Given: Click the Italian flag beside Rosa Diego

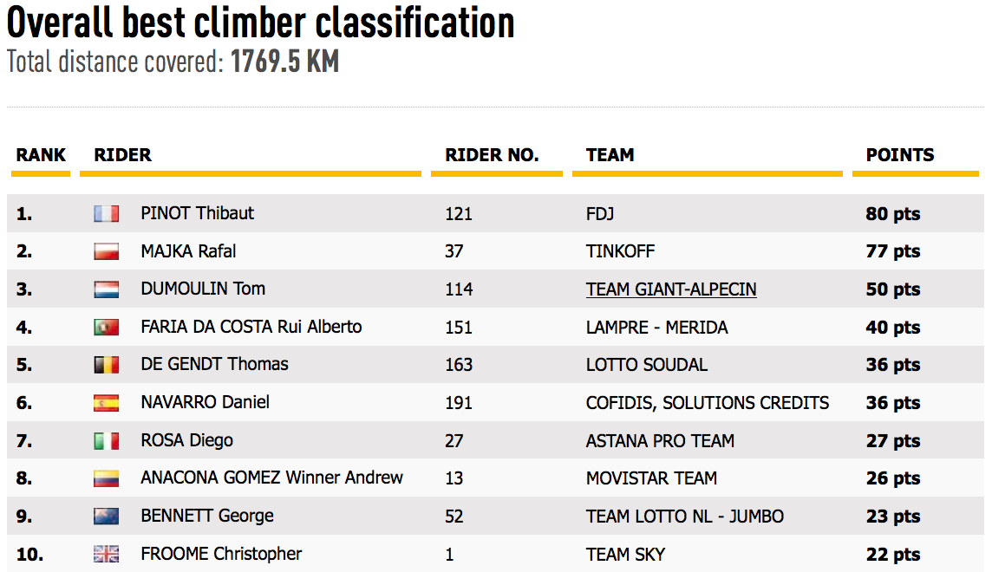Looking at the screenshot, I should (107, 441).
